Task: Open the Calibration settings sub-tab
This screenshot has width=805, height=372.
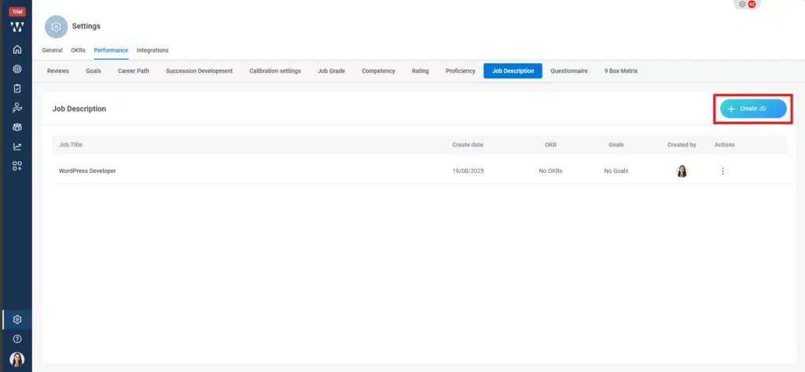Action: [x=275, y=71]
